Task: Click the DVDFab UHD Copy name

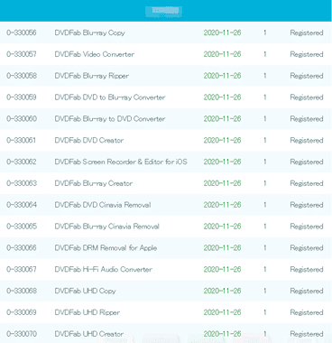Action: click(85, 291)
